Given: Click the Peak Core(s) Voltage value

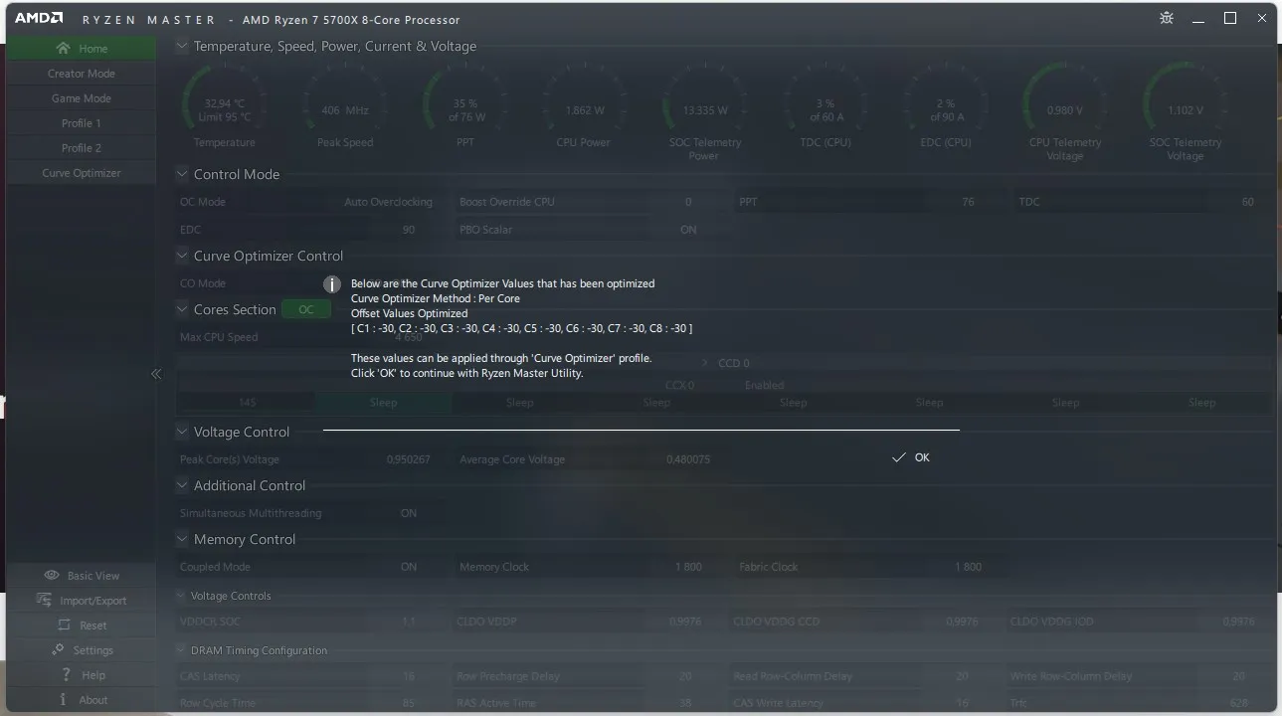Looking at the screenshot, I should [x=409, y=460].
